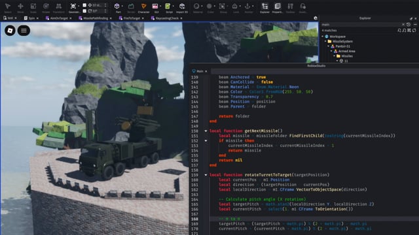Viewport: 419px width, 235px height.
Task: Open the Import 3D tool
Action: tap(182, 7)
